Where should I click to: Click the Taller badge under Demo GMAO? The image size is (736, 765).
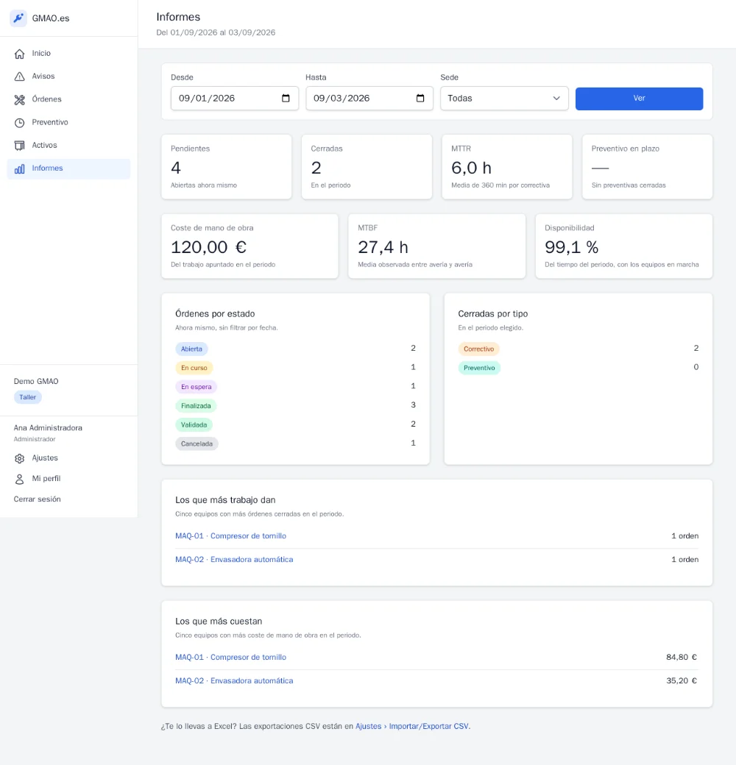tap(28, 397)
